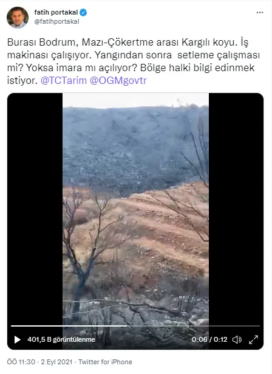
Task: Click the tweet text about Kargılı koyu
Action: (134, 61)
